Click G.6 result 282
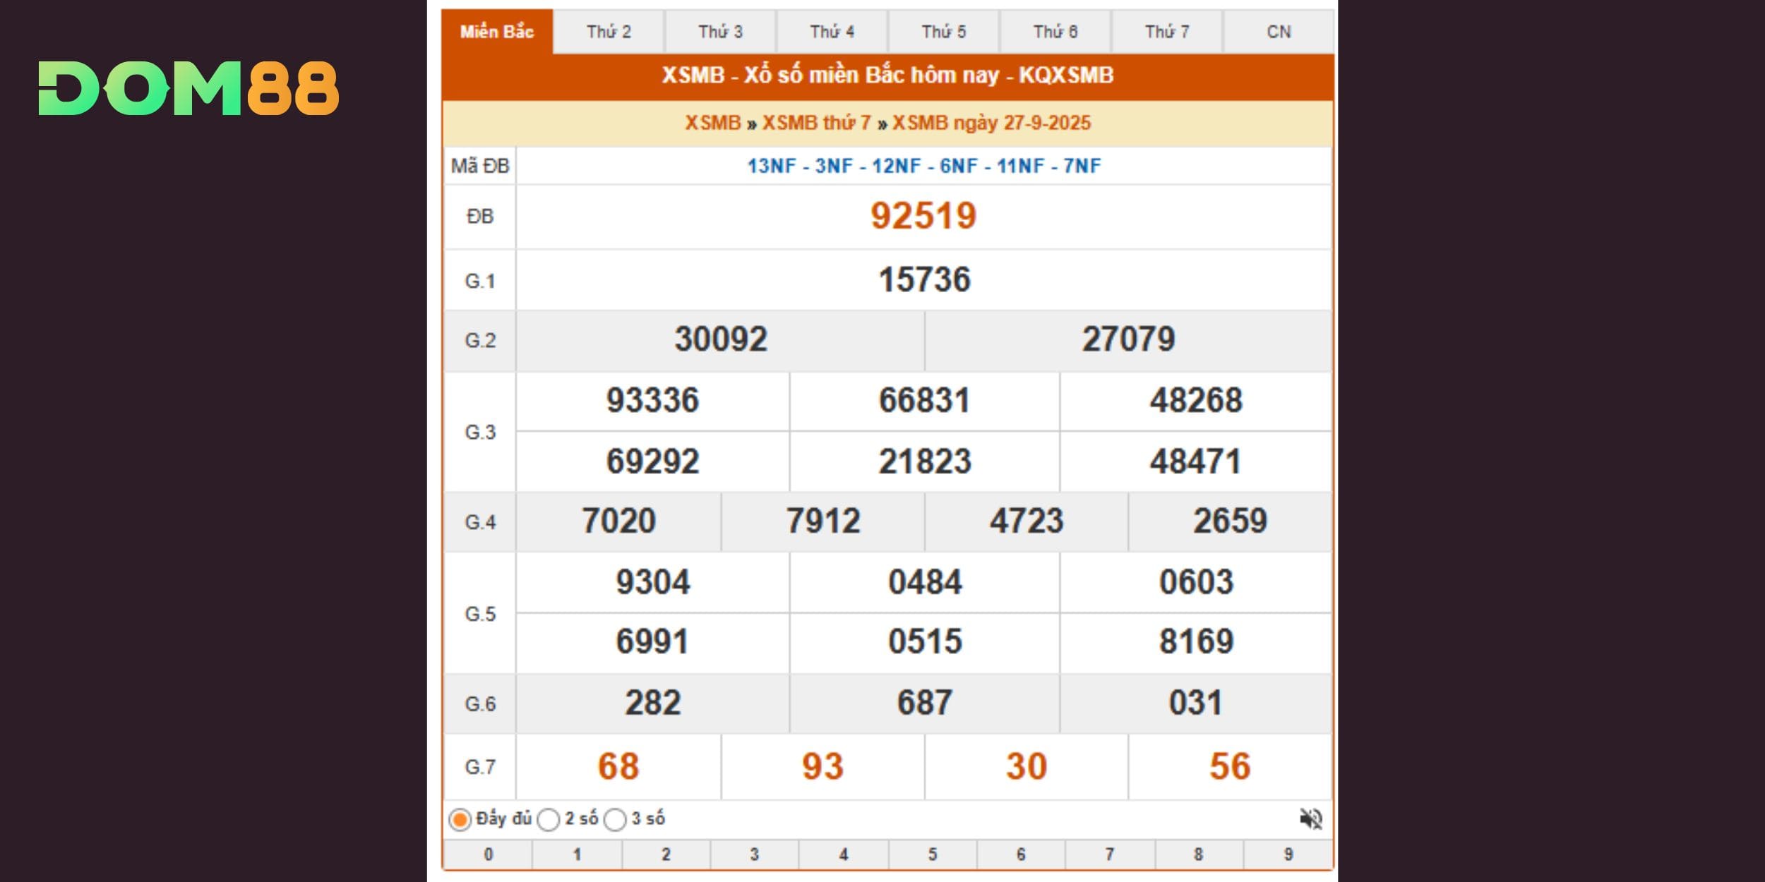 (653, 703)
